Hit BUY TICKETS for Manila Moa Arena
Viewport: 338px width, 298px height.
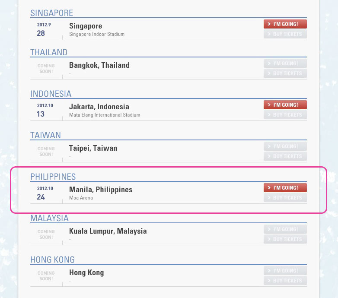285,198
